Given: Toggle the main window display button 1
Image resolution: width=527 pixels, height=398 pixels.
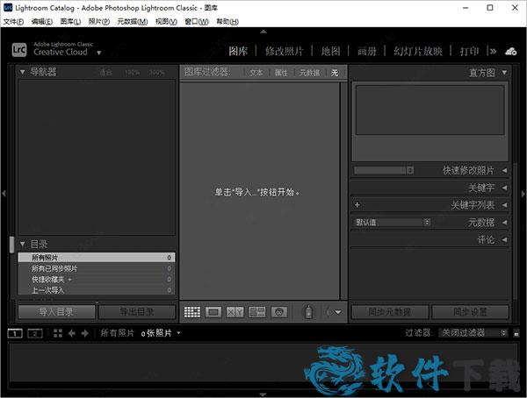Looking at the screenshot, I should point(15,333).
